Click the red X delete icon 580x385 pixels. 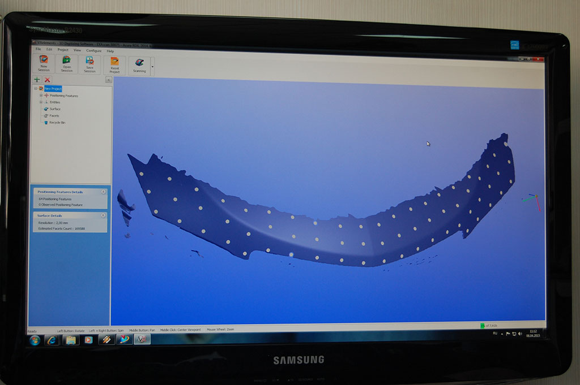pyautogui.click(x=48, y=80)
